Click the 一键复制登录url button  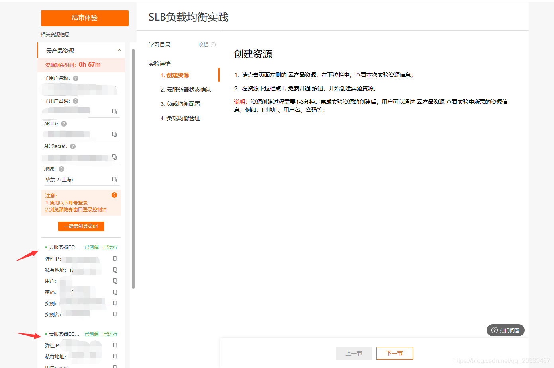[81, 226]
